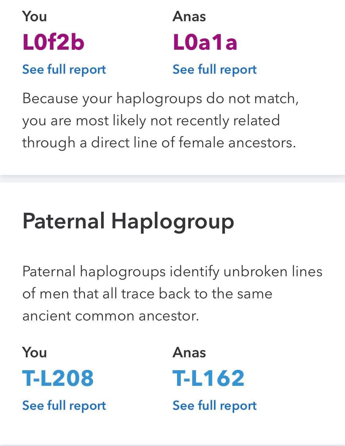See full report under L0f2b
This screenshot has width=345, height=446.
coord(64,70)
